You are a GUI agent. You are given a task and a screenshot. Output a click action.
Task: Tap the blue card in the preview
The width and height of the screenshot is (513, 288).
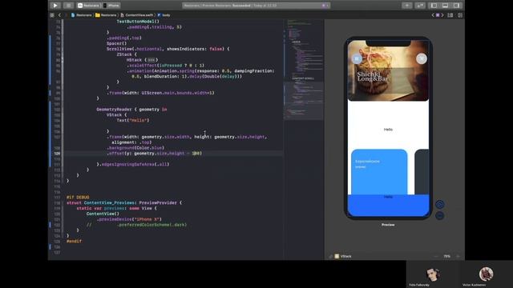tap(379, 172)
